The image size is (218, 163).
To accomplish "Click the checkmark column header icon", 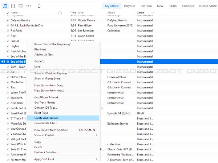I will 8,13.
